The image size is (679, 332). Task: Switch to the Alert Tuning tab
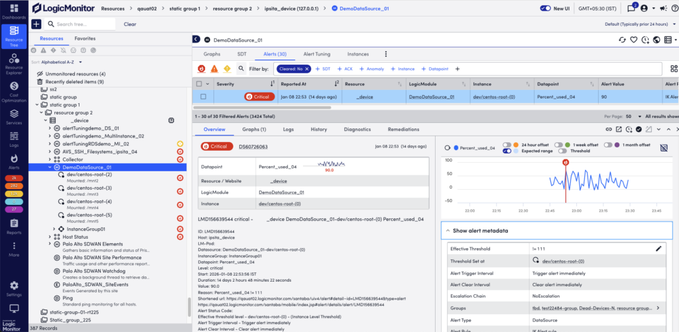317,54
